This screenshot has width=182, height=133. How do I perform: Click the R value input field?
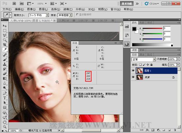click(x=167, y=28)
